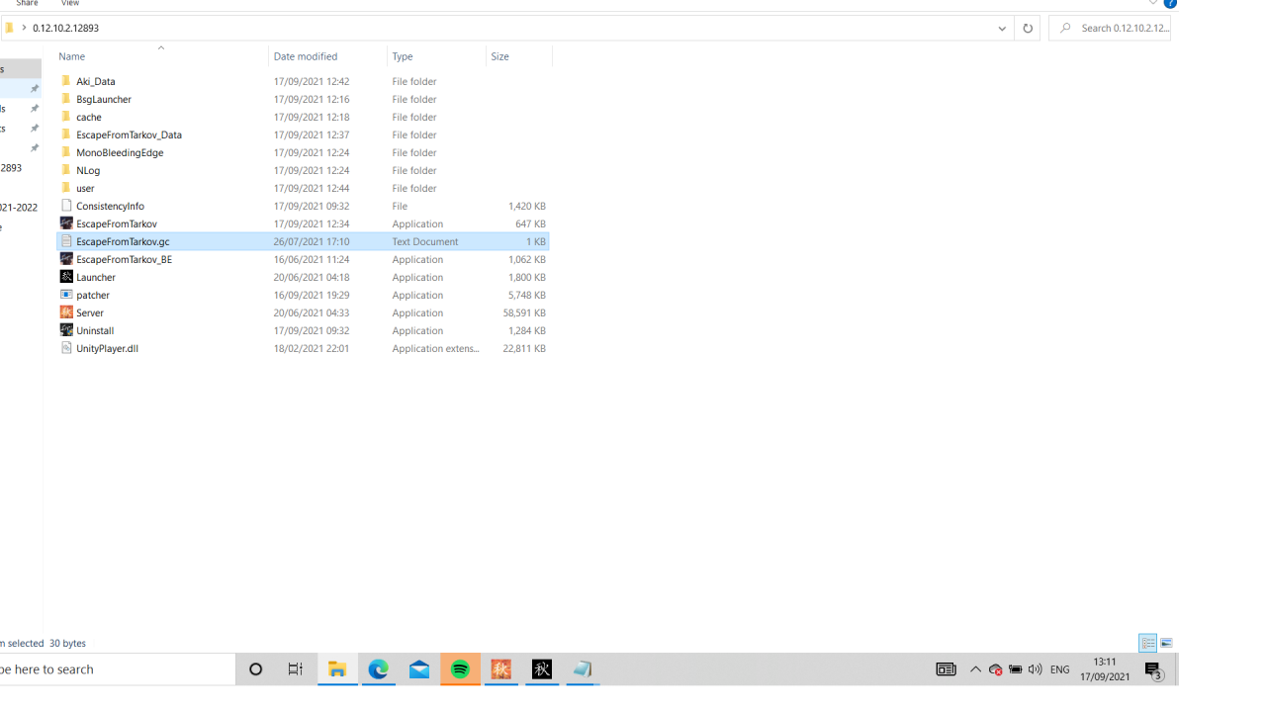Click the address bar path 0.12.10.2.12893
1266x712 pixels.
pyautogui.click(x=65, y=28)
